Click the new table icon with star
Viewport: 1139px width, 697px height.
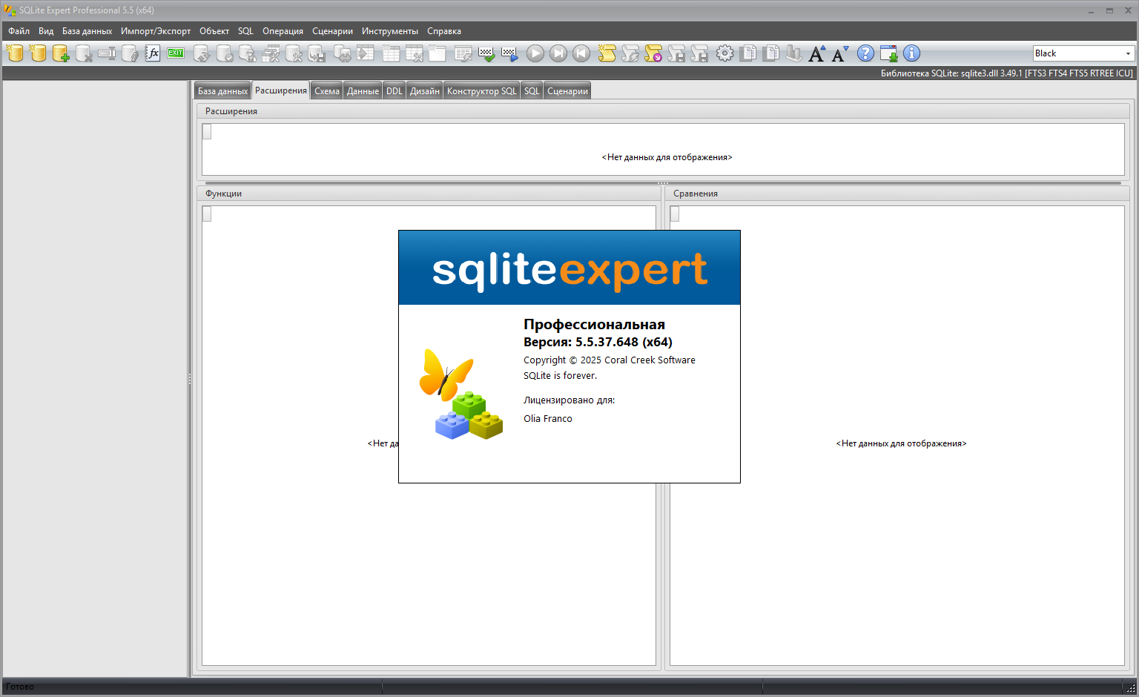click(391, 53)
